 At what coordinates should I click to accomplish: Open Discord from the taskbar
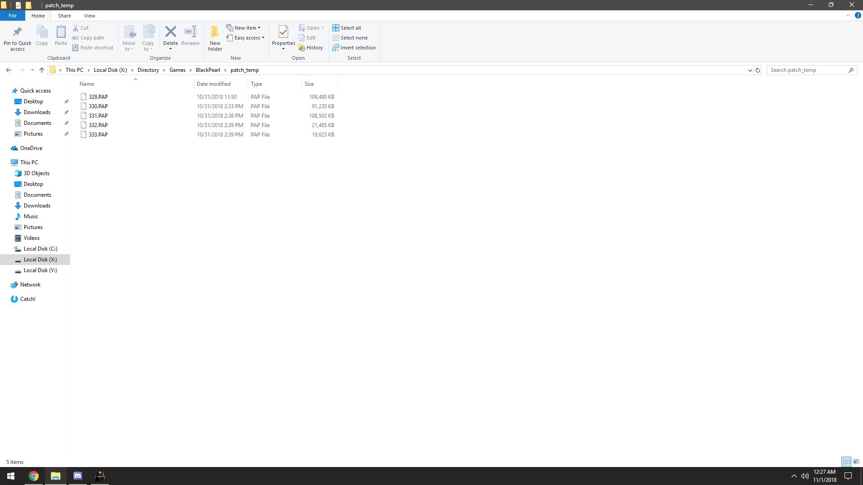77,476
